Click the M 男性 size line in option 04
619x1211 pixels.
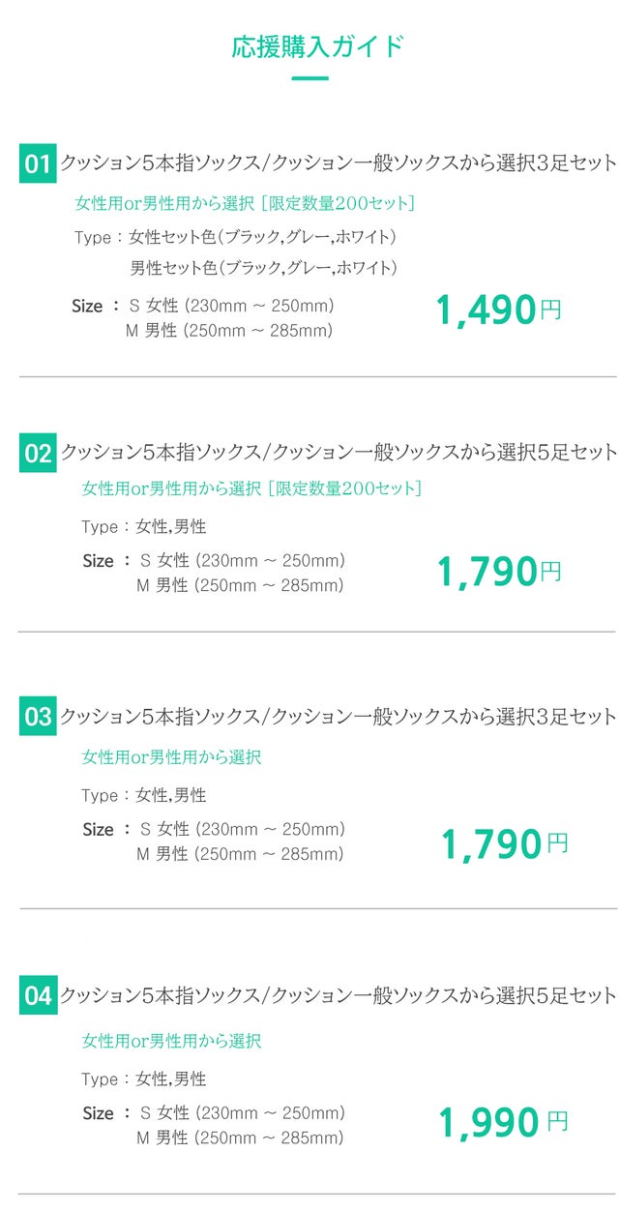click(x=240, y=1138)
